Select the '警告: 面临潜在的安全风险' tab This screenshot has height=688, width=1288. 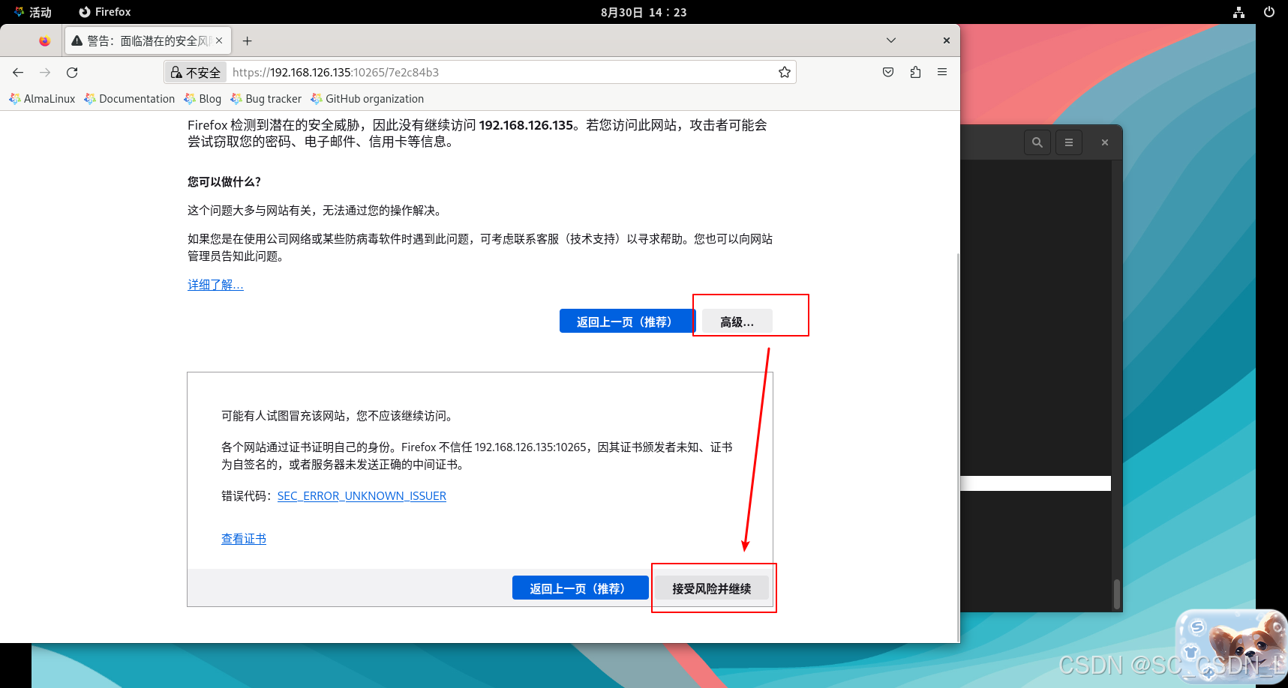[x=148, y=41]
